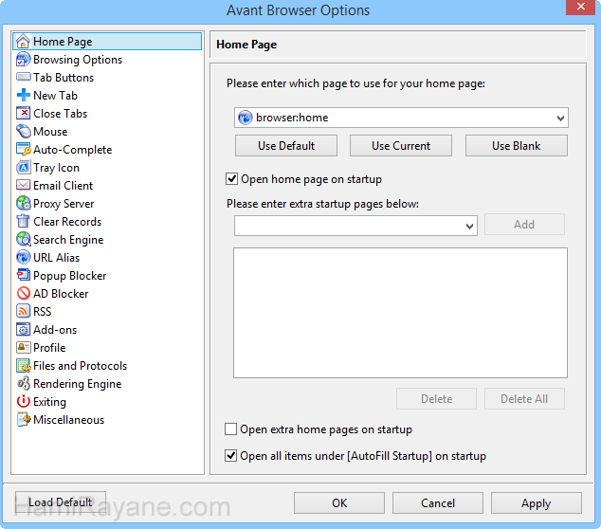Click inside the extra startup pages list box
This screenshot has height=529, width=601.
[400, 313]
